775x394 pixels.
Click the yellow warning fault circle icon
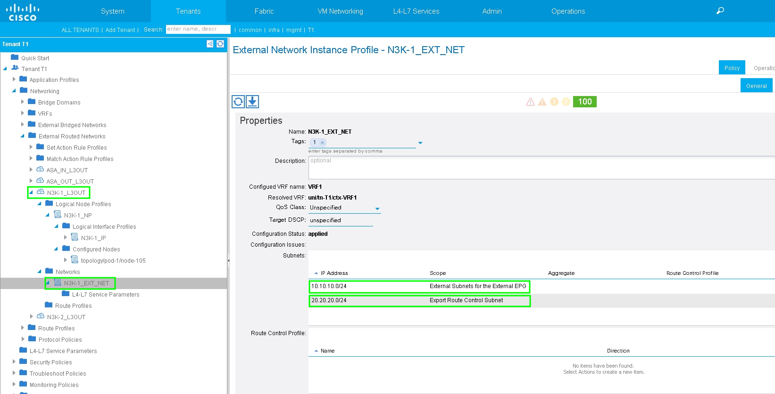566,102
